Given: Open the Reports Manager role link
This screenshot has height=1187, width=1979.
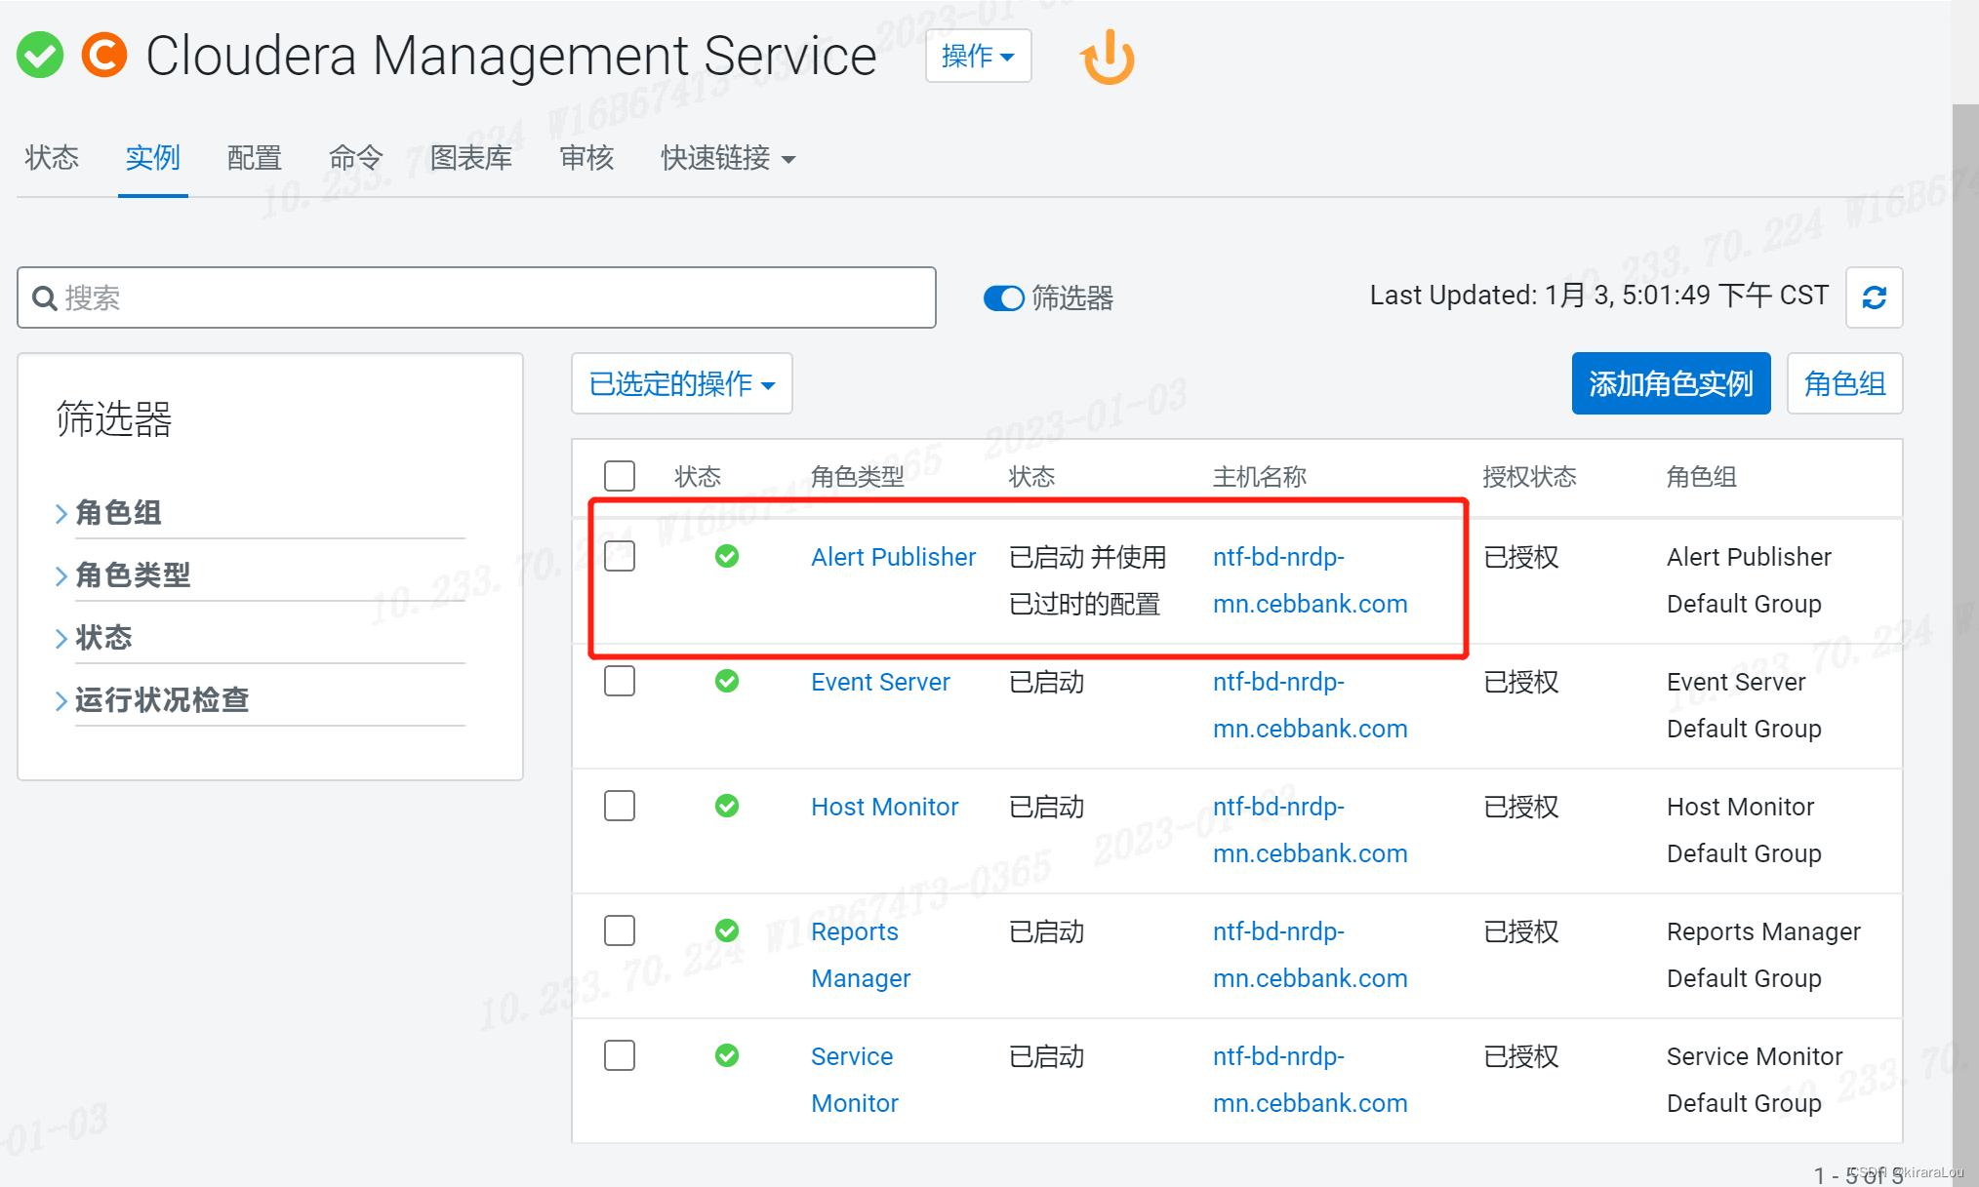Looking at the screenshot, I should click(861, 955).
